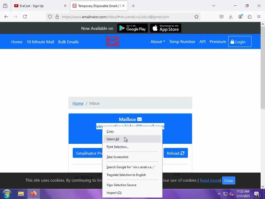Screen dimensions: 265x199
Task: Click the Login button
Action: [x=240, y=42]
